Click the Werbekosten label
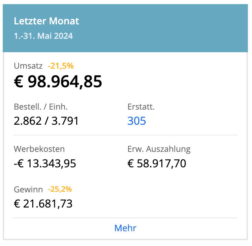Viewport: 252px width, 246px height. pyautogui.click(x=39, y=149)
